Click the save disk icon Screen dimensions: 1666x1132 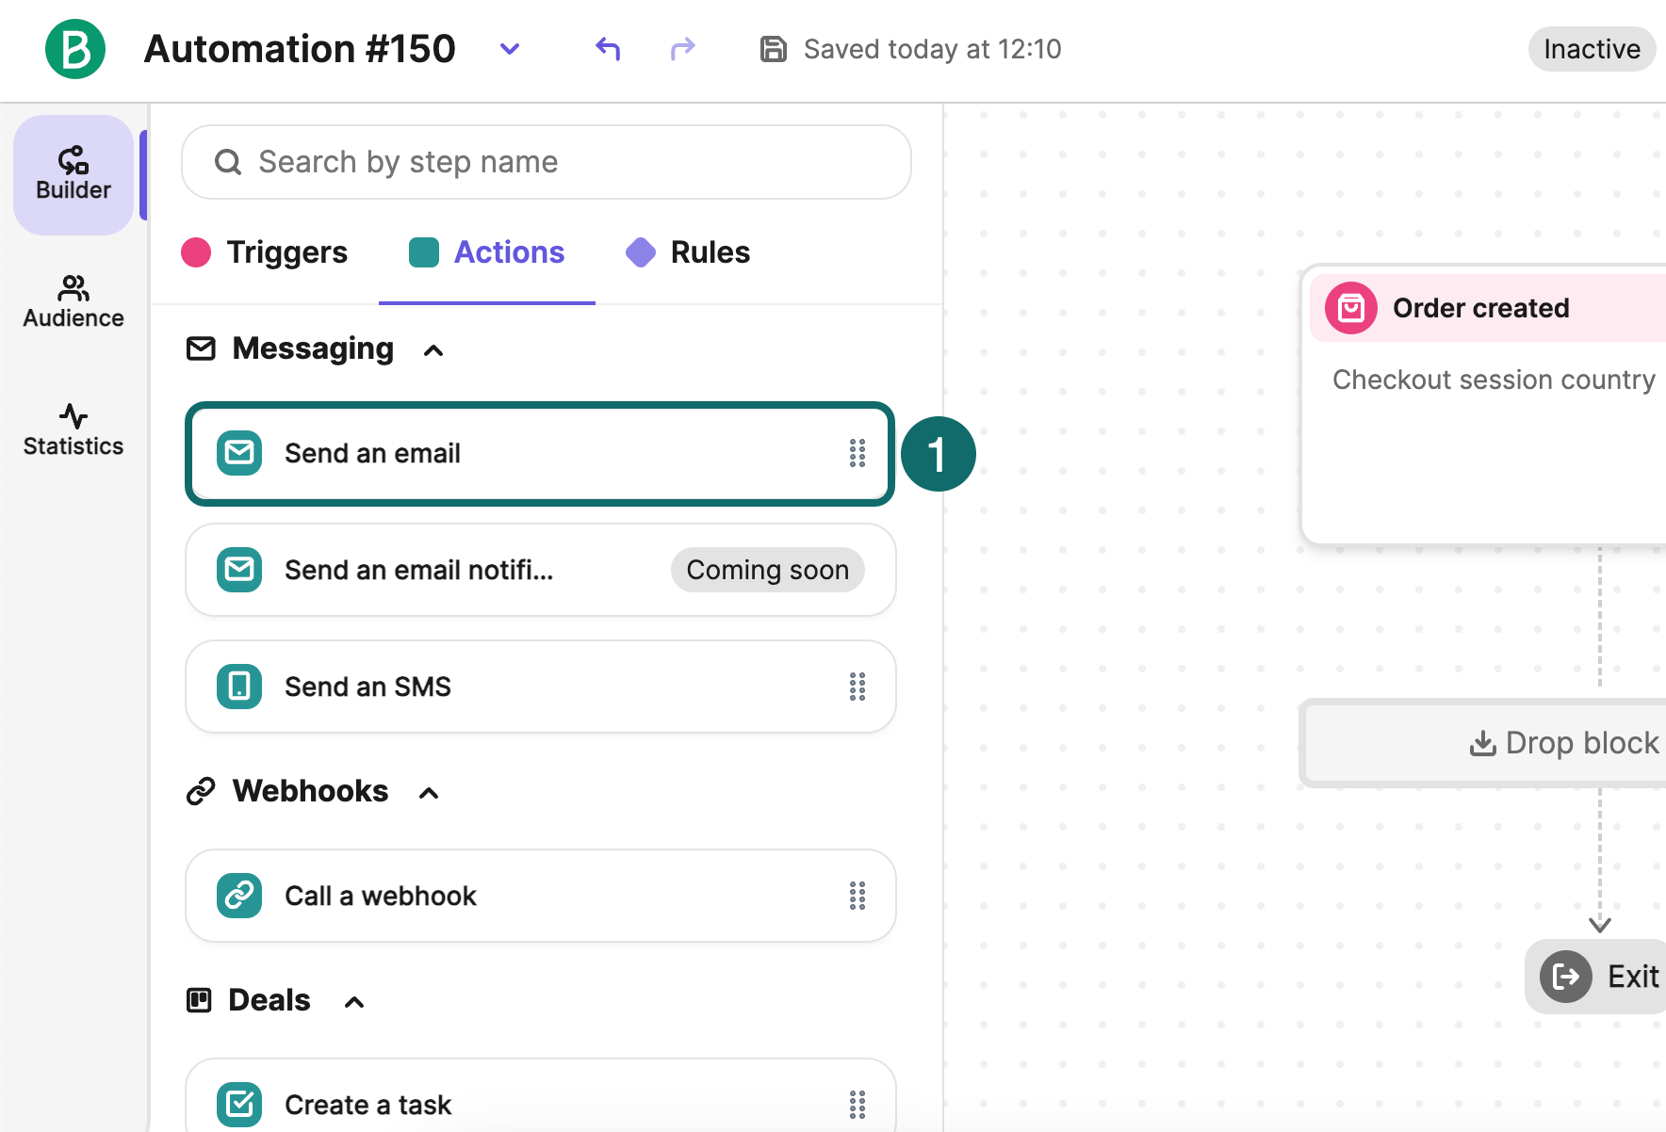[774, 49]
